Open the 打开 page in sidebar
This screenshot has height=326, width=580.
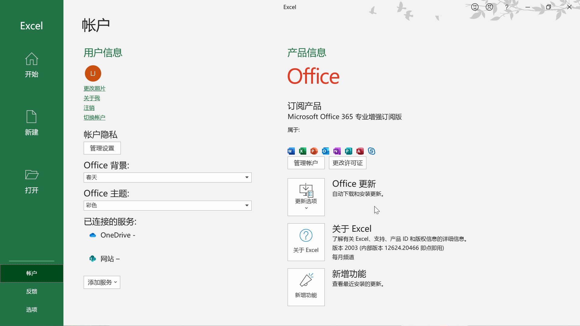[32, 181]
